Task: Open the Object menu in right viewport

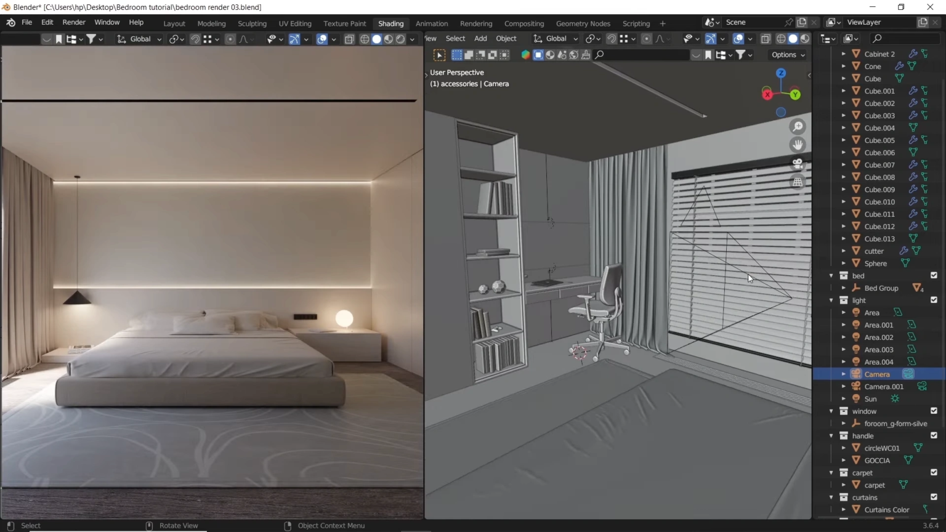Action: click(506, 39)
